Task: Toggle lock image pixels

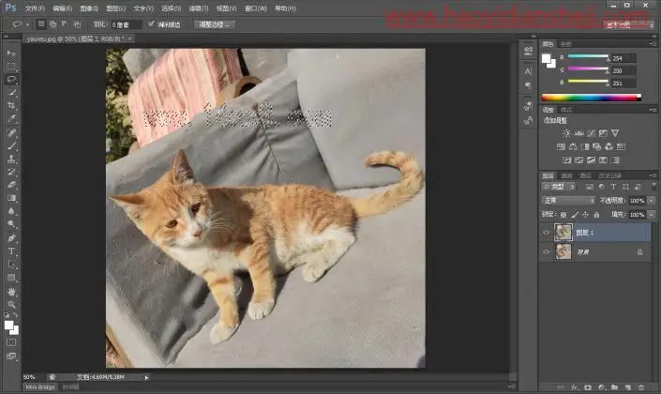Action: [575, 215]
